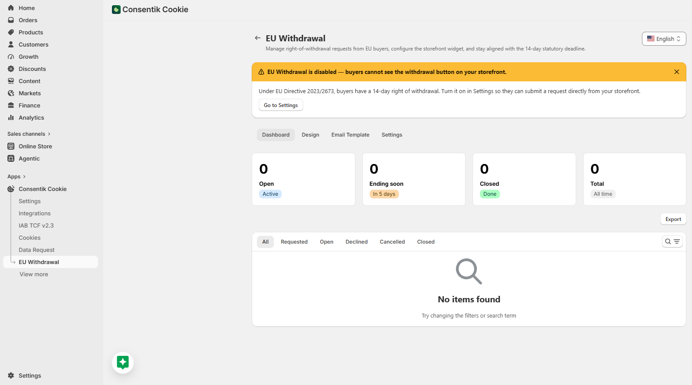
Task: Expand the Sales channels section
Action: point(29,134)
